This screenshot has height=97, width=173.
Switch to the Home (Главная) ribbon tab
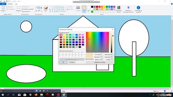(x=10, y=4)
